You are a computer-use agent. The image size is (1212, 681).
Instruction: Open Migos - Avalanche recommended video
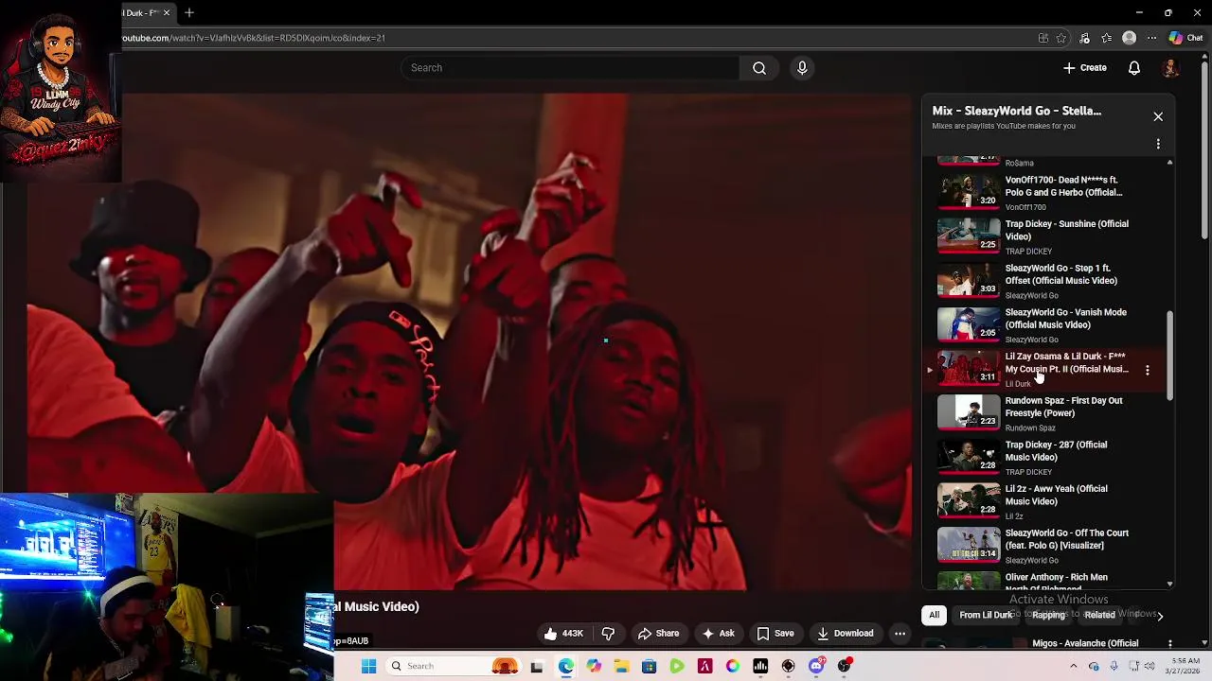[1085, 643]
